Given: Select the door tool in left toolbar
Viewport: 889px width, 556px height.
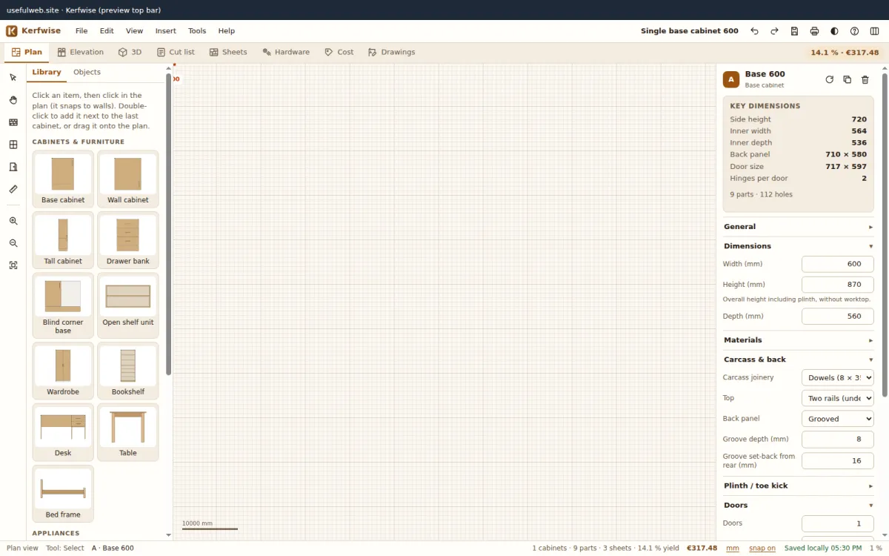Looking at the screenshot, I should pyautogui.click(x=13, y=167).
